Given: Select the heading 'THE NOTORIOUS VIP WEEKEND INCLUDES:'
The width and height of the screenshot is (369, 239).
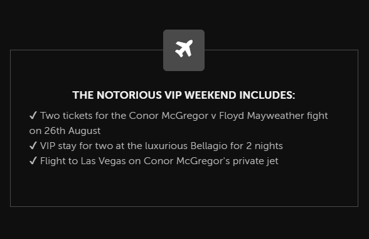Looking at the screenshot, I should click(x=184, y=95).
